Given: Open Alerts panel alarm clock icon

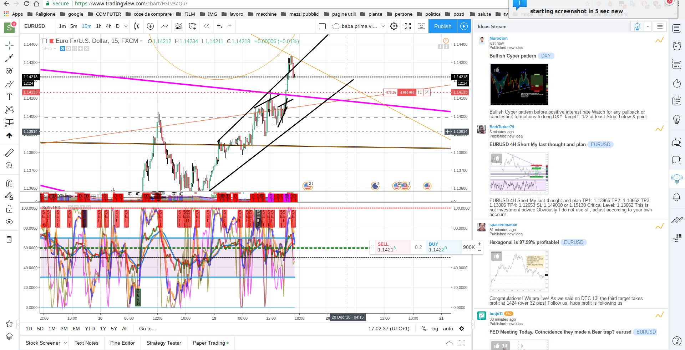Looking at the screenshot, I should [677, 45].
